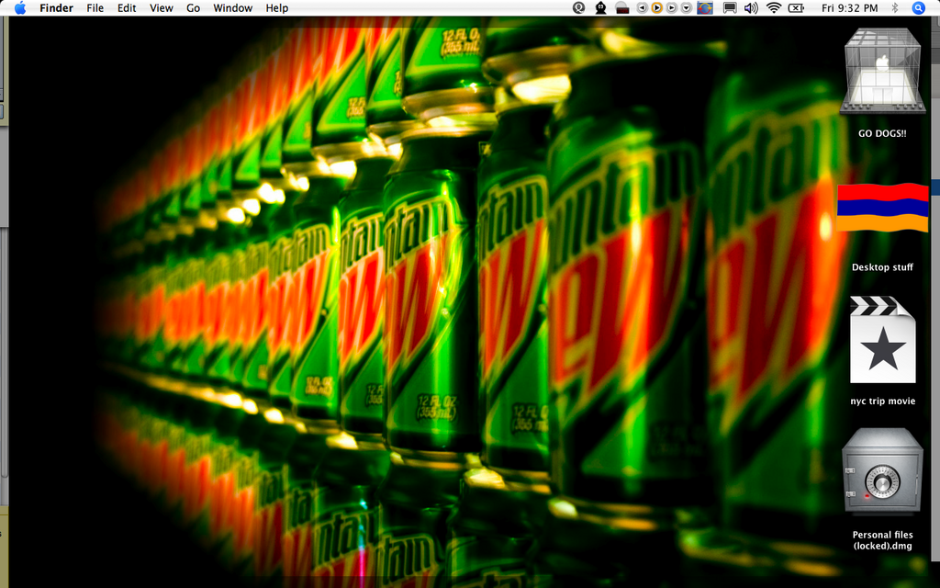Open the music controller dropdown arrow
The height and width of the screenshot is (588, 940).
pos(687,7)
